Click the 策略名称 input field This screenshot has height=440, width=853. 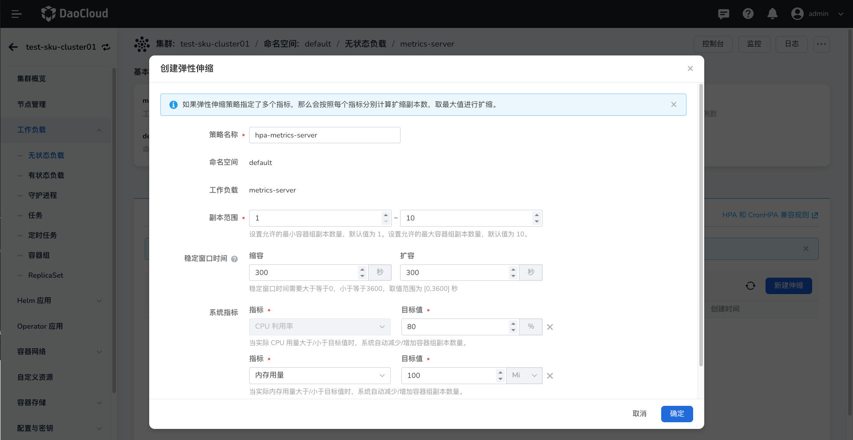325,135
